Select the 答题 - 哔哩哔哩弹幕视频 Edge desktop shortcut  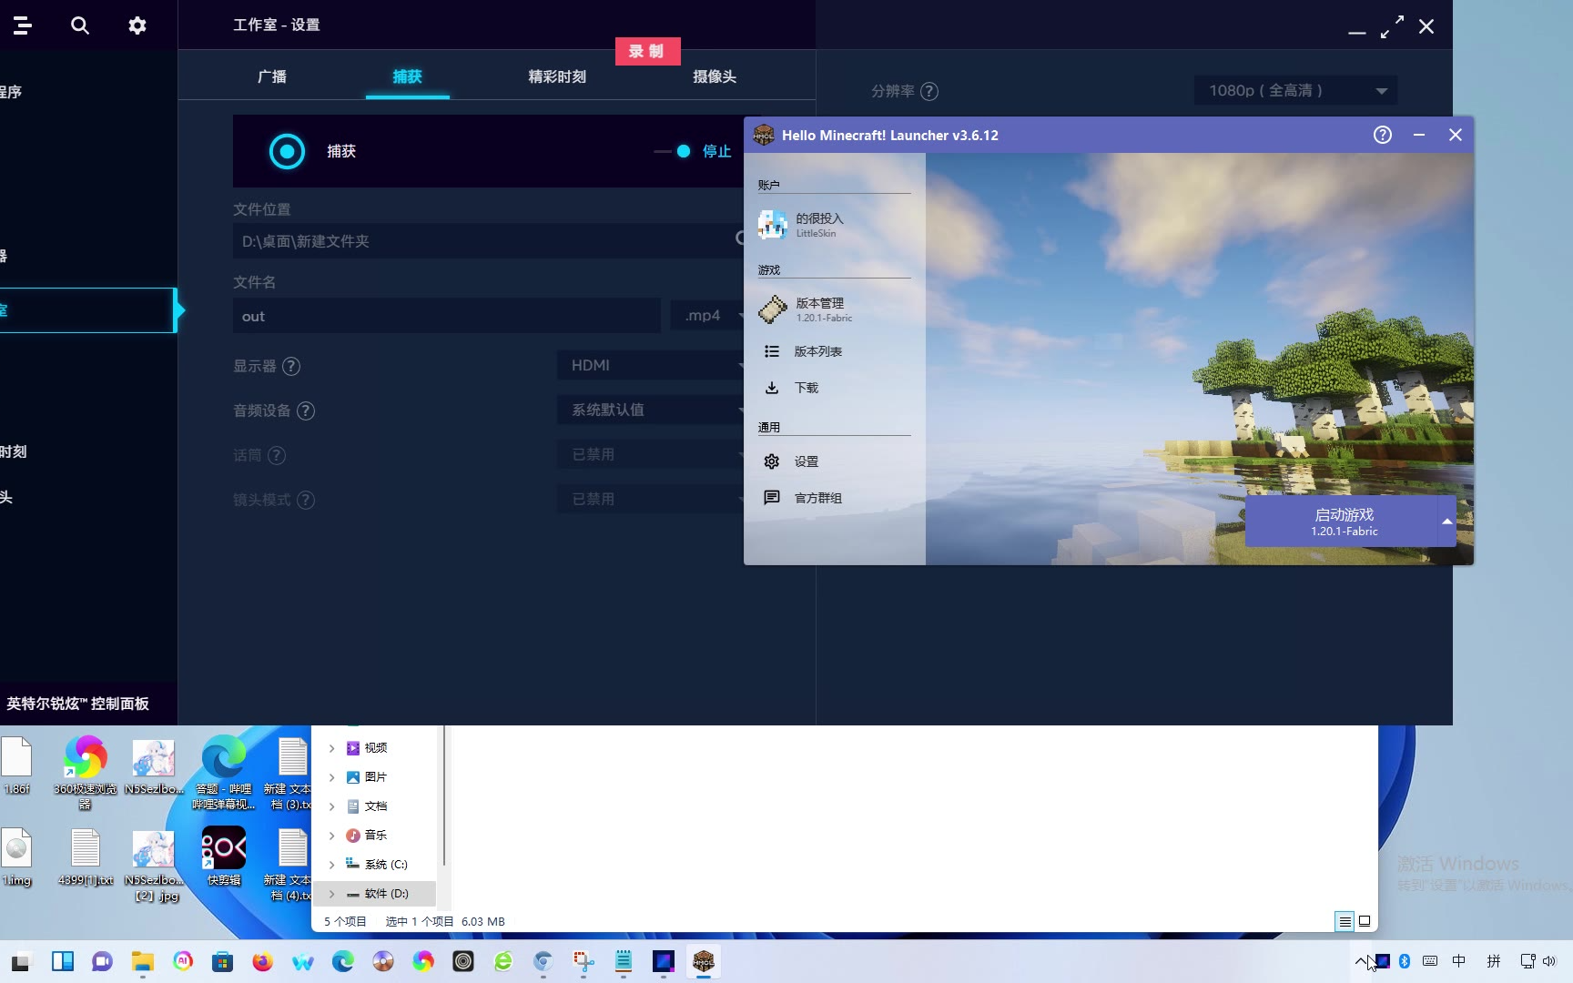click(x=224, y=772)
